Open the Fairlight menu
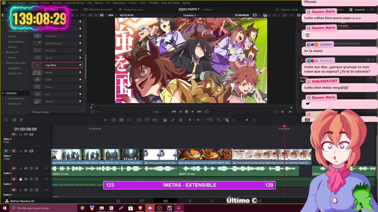 click(154, 3)
